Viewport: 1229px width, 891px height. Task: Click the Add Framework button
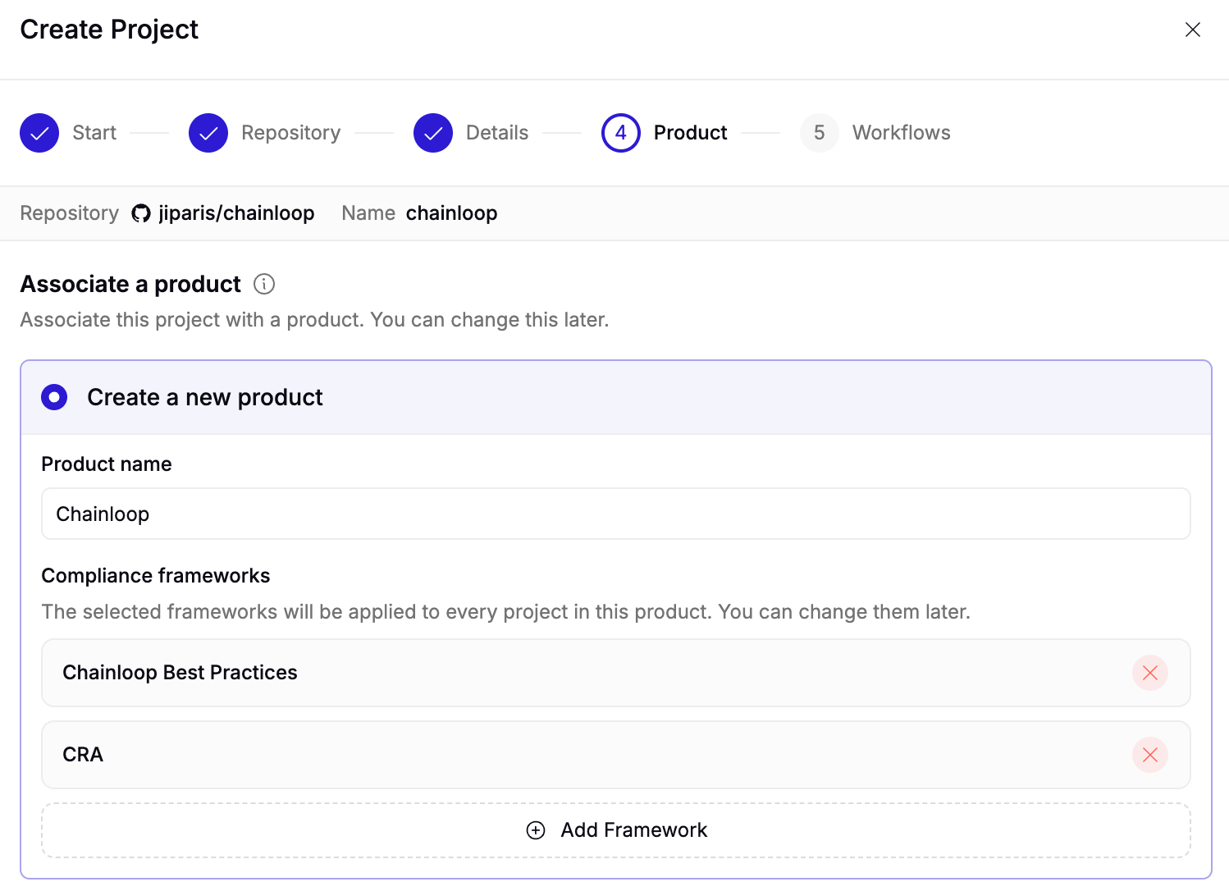[616, 830]
